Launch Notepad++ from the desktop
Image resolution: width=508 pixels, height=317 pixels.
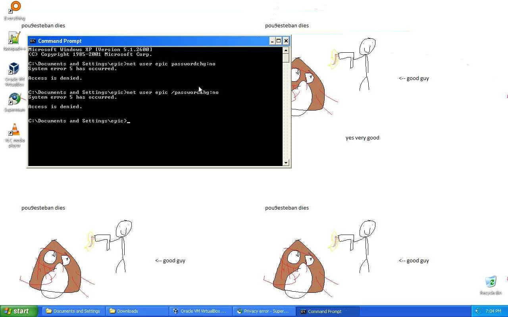point(15,41)
